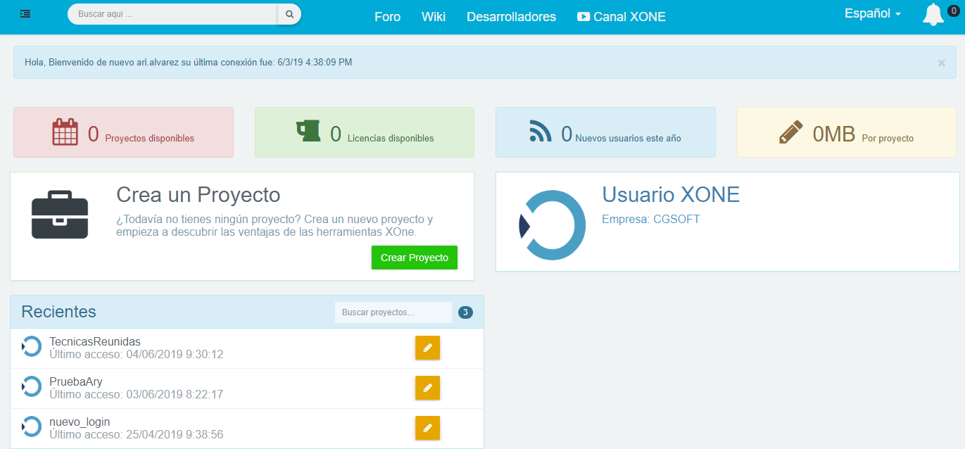Screen dimensions: 965x449
Task: Dismiss the welcome message banner
Action: point(941,63)
